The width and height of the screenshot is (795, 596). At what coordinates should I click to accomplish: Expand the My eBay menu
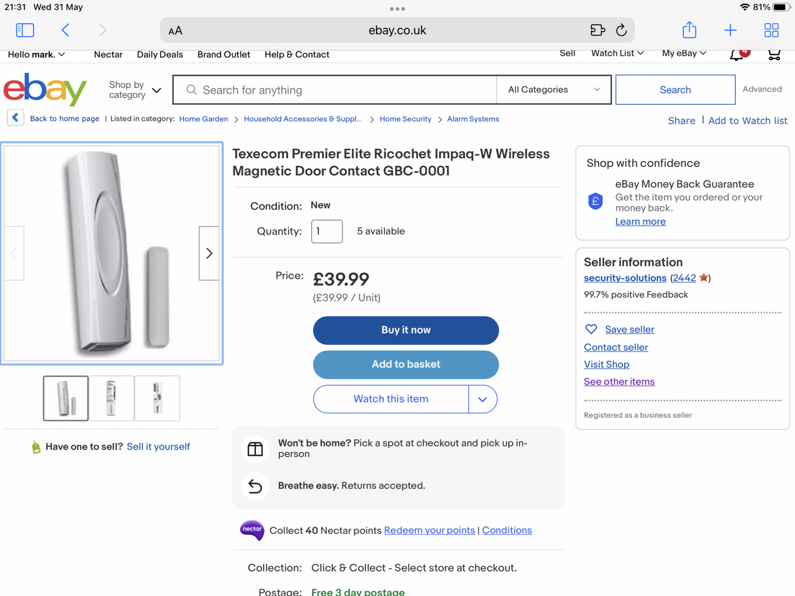pos(684,53)
